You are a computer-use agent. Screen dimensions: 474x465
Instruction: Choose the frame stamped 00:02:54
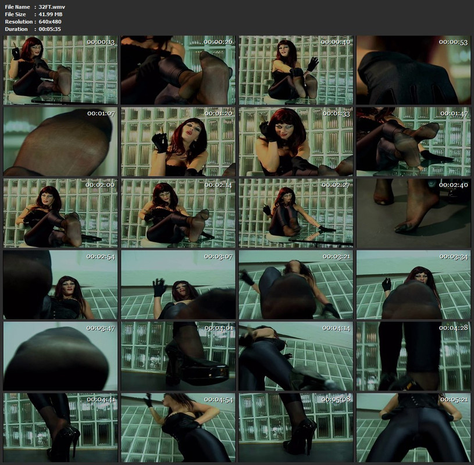(60, 285)
